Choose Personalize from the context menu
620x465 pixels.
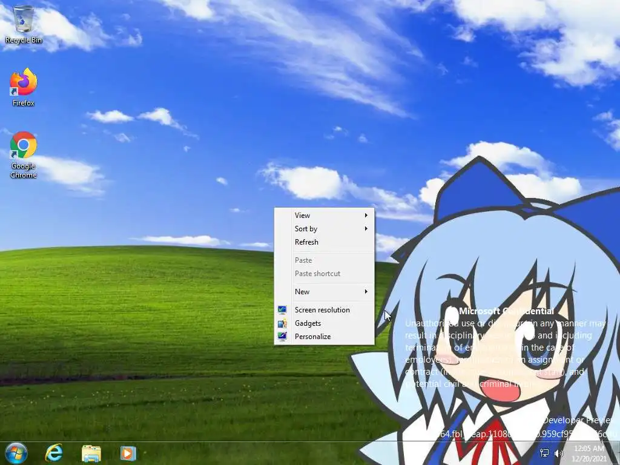[325, 337]
